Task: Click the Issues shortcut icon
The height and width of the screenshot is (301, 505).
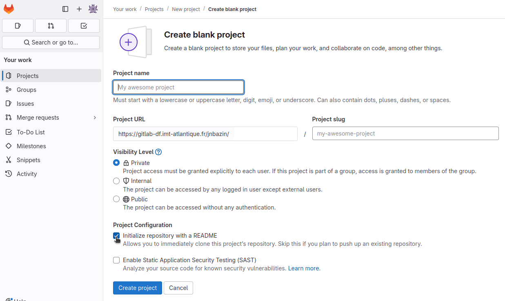Action: (x=18, y=25)
